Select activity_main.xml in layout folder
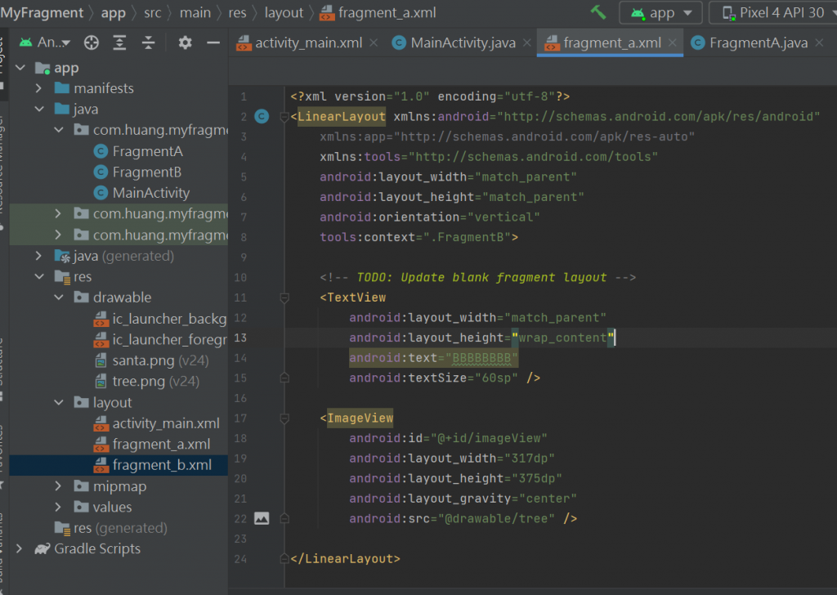837x595 pixels. point(156,423)
